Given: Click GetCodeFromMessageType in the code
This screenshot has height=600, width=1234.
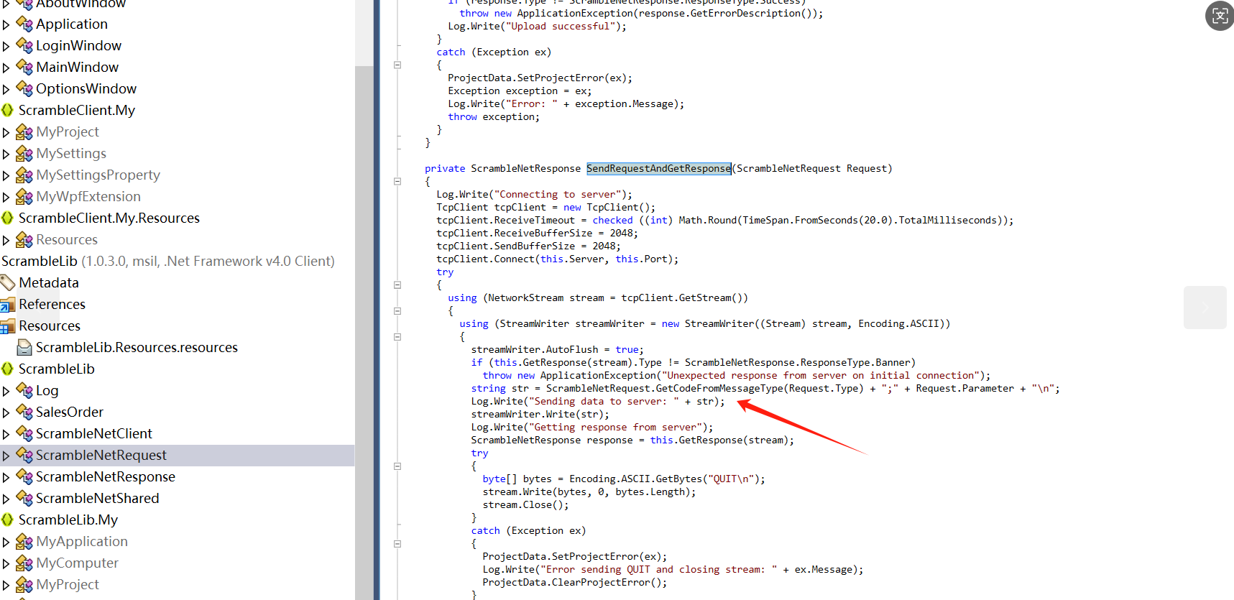Looking at the screenshot, I should 719,389.
